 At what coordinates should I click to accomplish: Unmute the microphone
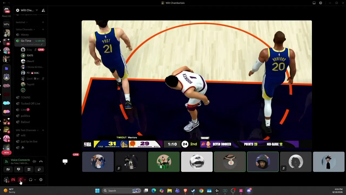[x=20, y=180]
